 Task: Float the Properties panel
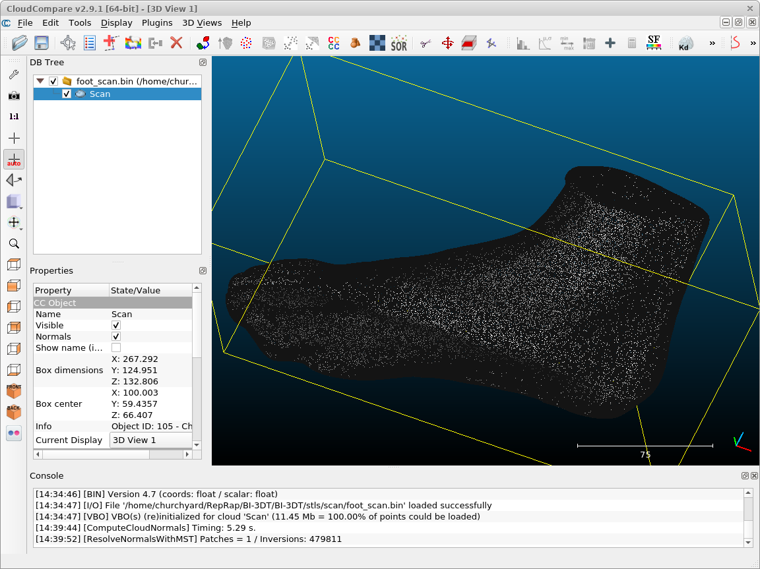coord(203,271)
